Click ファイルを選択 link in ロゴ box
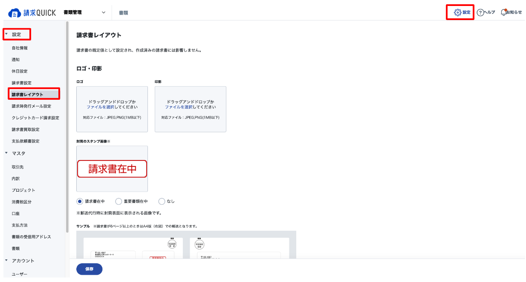Screen dimensions: 526x282 point(101,107)
